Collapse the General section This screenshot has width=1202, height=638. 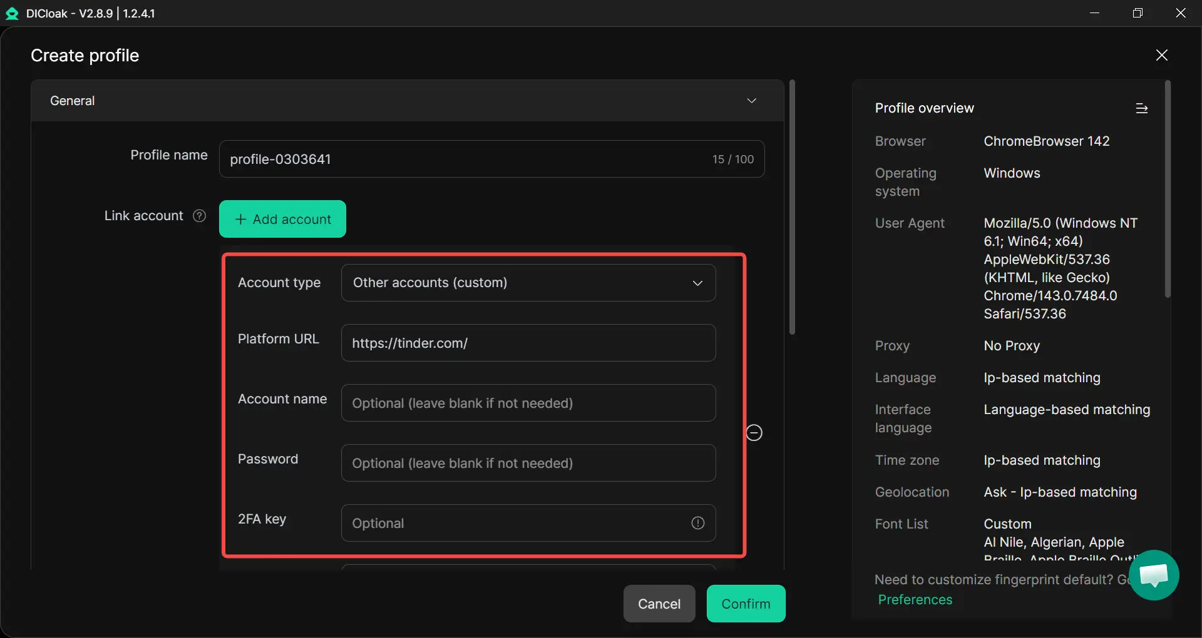(751, 101)
